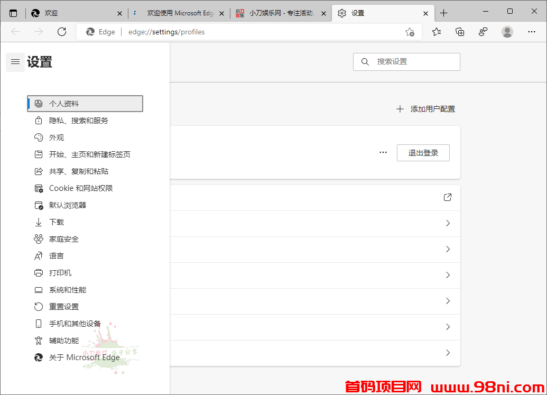Open the feedback/connection toolbar icon
The image size is (547, 395).
tap(483, 32)
